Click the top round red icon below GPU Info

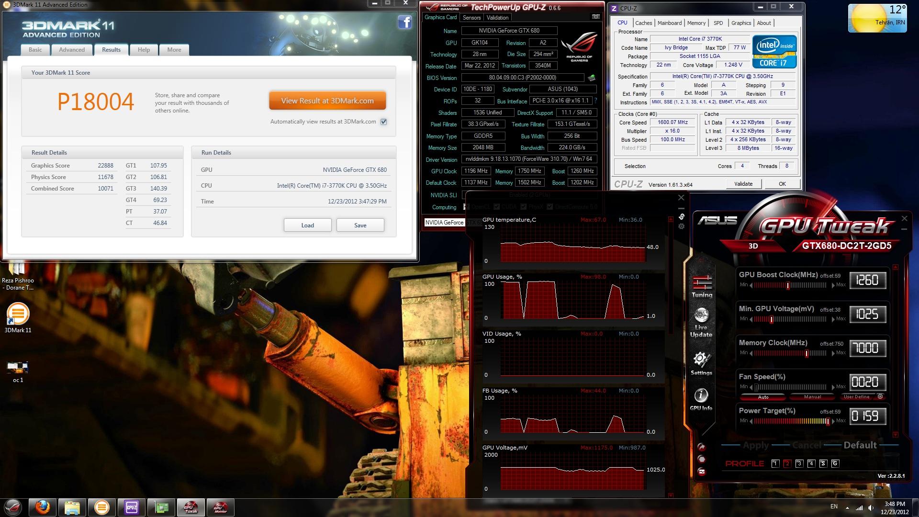702,447
